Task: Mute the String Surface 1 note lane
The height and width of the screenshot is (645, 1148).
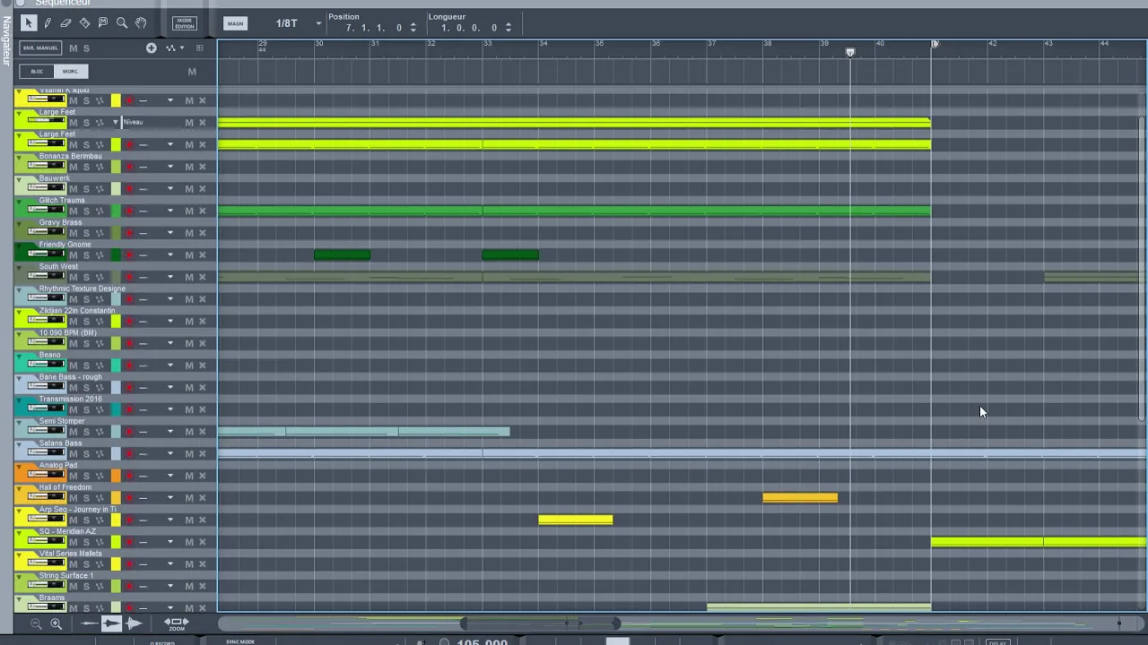Action: click(189, 586)
